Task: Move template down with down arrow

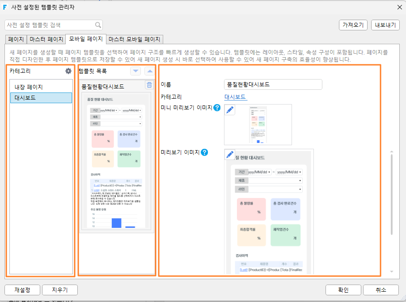Action: pos(135,71)
